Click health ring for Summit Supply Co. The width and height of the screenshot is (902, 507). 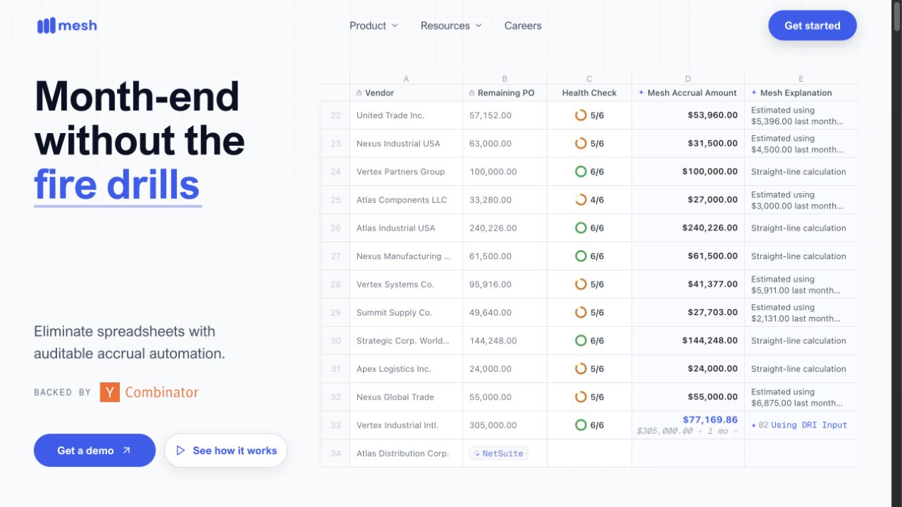(580, 313)
